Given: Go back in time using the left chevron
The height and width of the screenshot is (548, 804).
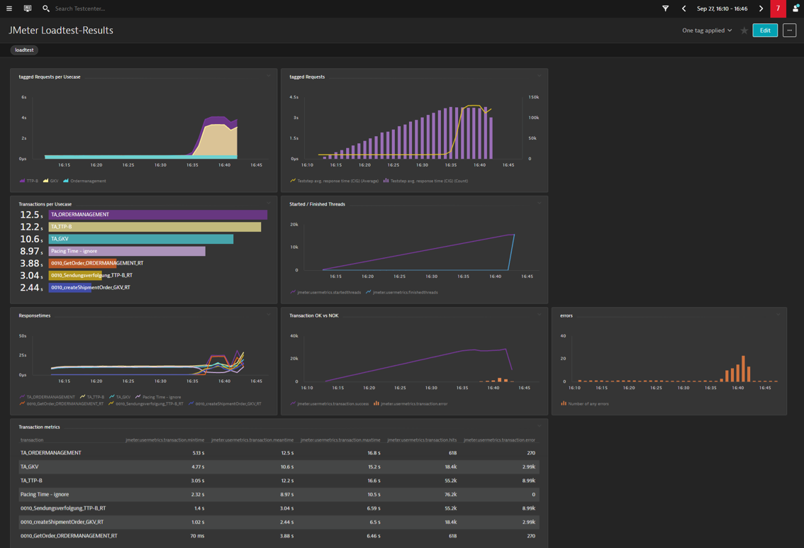Looking at the screenshot, I should pos(683,9).
